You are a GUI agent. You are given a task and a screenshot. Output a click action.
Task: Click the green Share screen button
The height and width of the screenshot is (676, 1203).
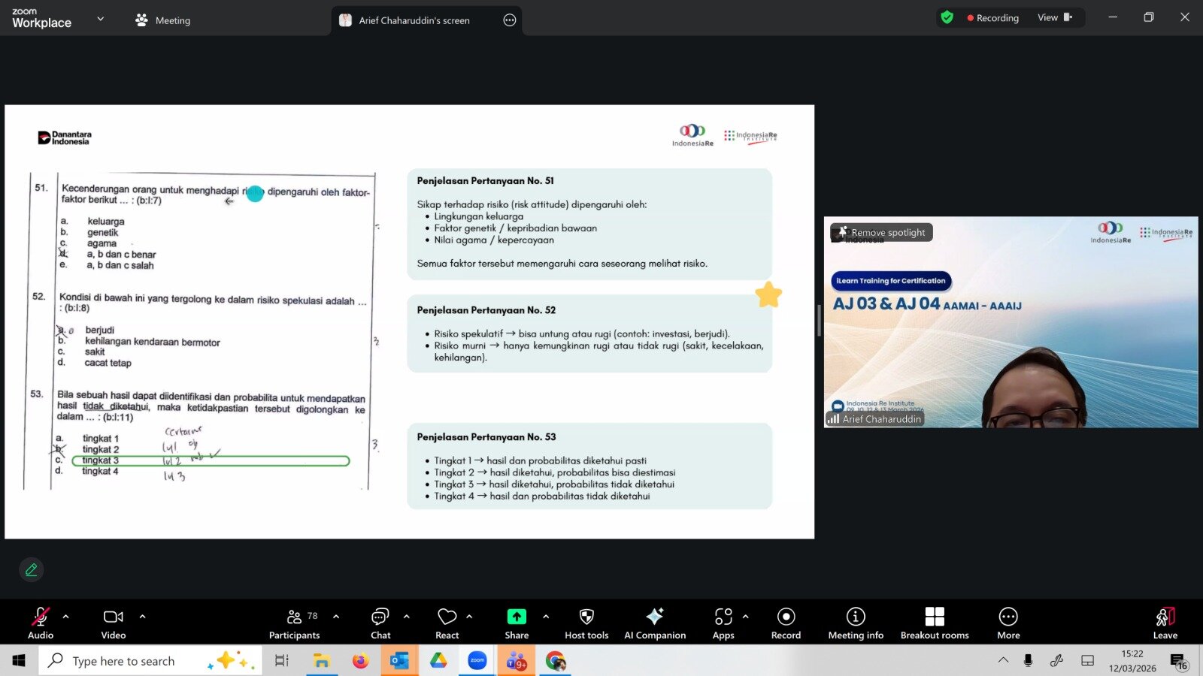pos(517,622)
